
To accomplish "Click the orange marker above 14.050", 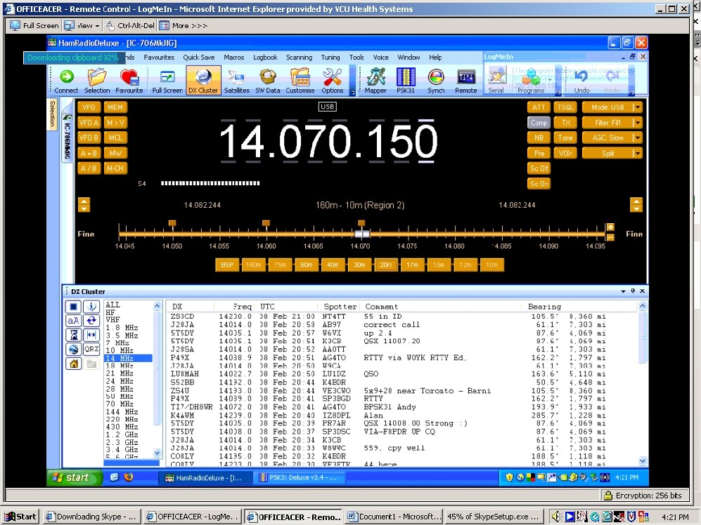I will tap(172, 222).
